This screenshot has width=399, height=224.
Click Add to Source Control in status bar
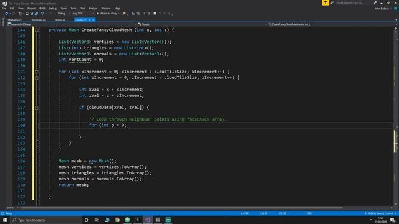380,213
